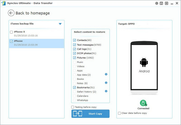Click the Start Copy button
Image resolution: width=181 pixels, height=125 pixels.
90,114
